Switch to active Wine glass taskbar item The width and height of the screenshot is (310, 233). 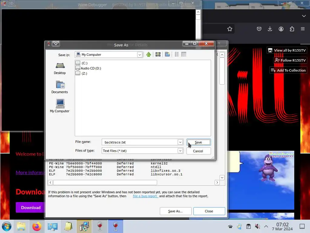116,226
